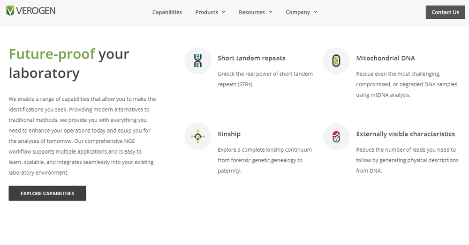Follow the Kinship heading link
The width and height of the screenshot is (469, 245).
click(x=229, y=134)
